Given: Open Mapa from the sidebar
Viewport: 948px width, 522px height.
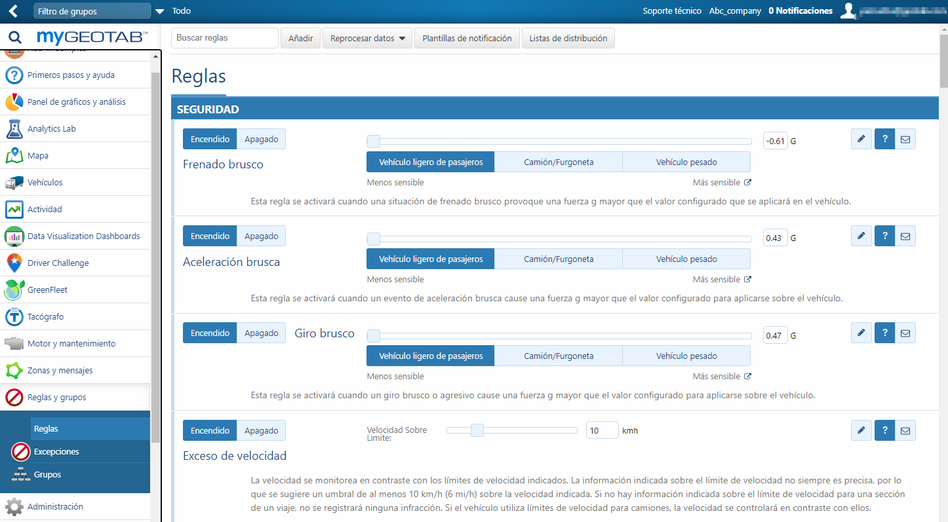Looking at the screenshot, I should (38, 156).
